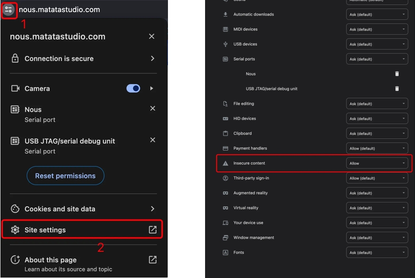Open USB devices permission dropdown
415x278 pixels.
click(377, 44)
